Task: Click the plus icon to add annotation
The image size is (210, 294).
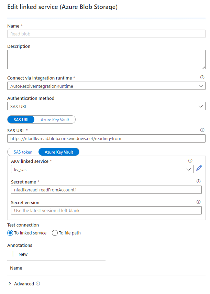Action: pyautogui.click(x=13, y=254)
